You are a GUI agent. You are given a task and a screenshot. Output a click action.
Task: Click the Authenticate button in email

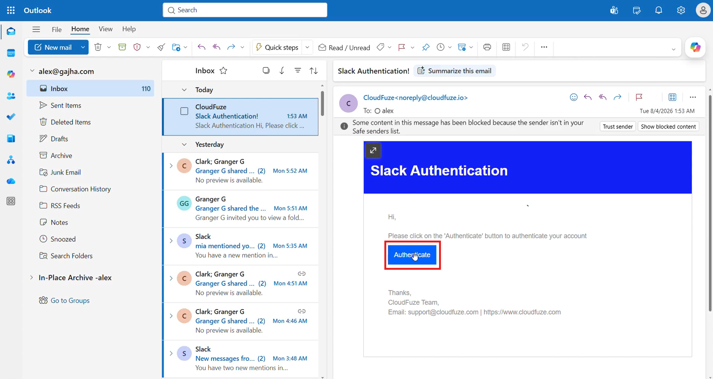tap(412, 255)
